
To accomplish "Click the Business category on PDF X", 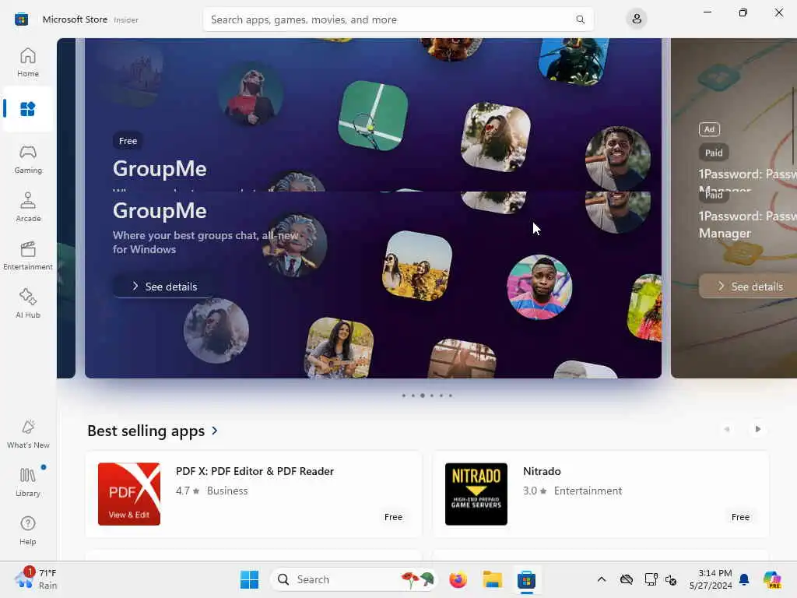I will point(227,491).
